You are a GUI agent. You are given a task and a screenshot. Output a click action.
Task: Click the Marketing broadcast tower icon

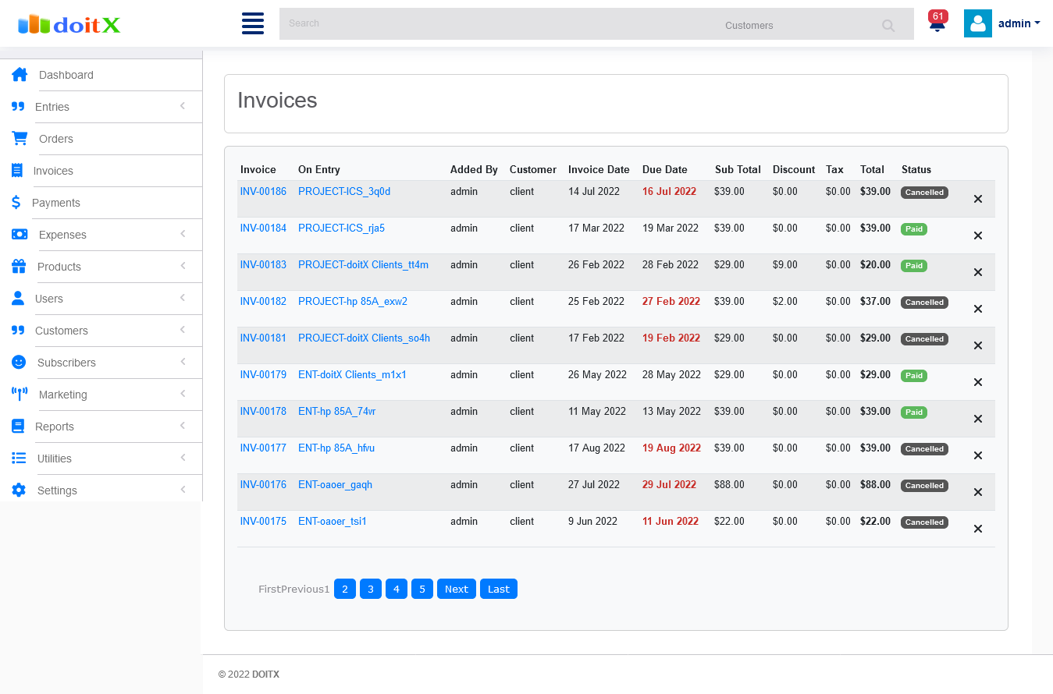20,395
